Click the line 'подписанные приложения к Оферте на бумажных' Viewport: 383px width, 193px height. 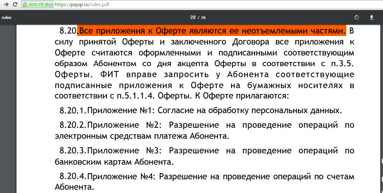(x=204, y=85)
